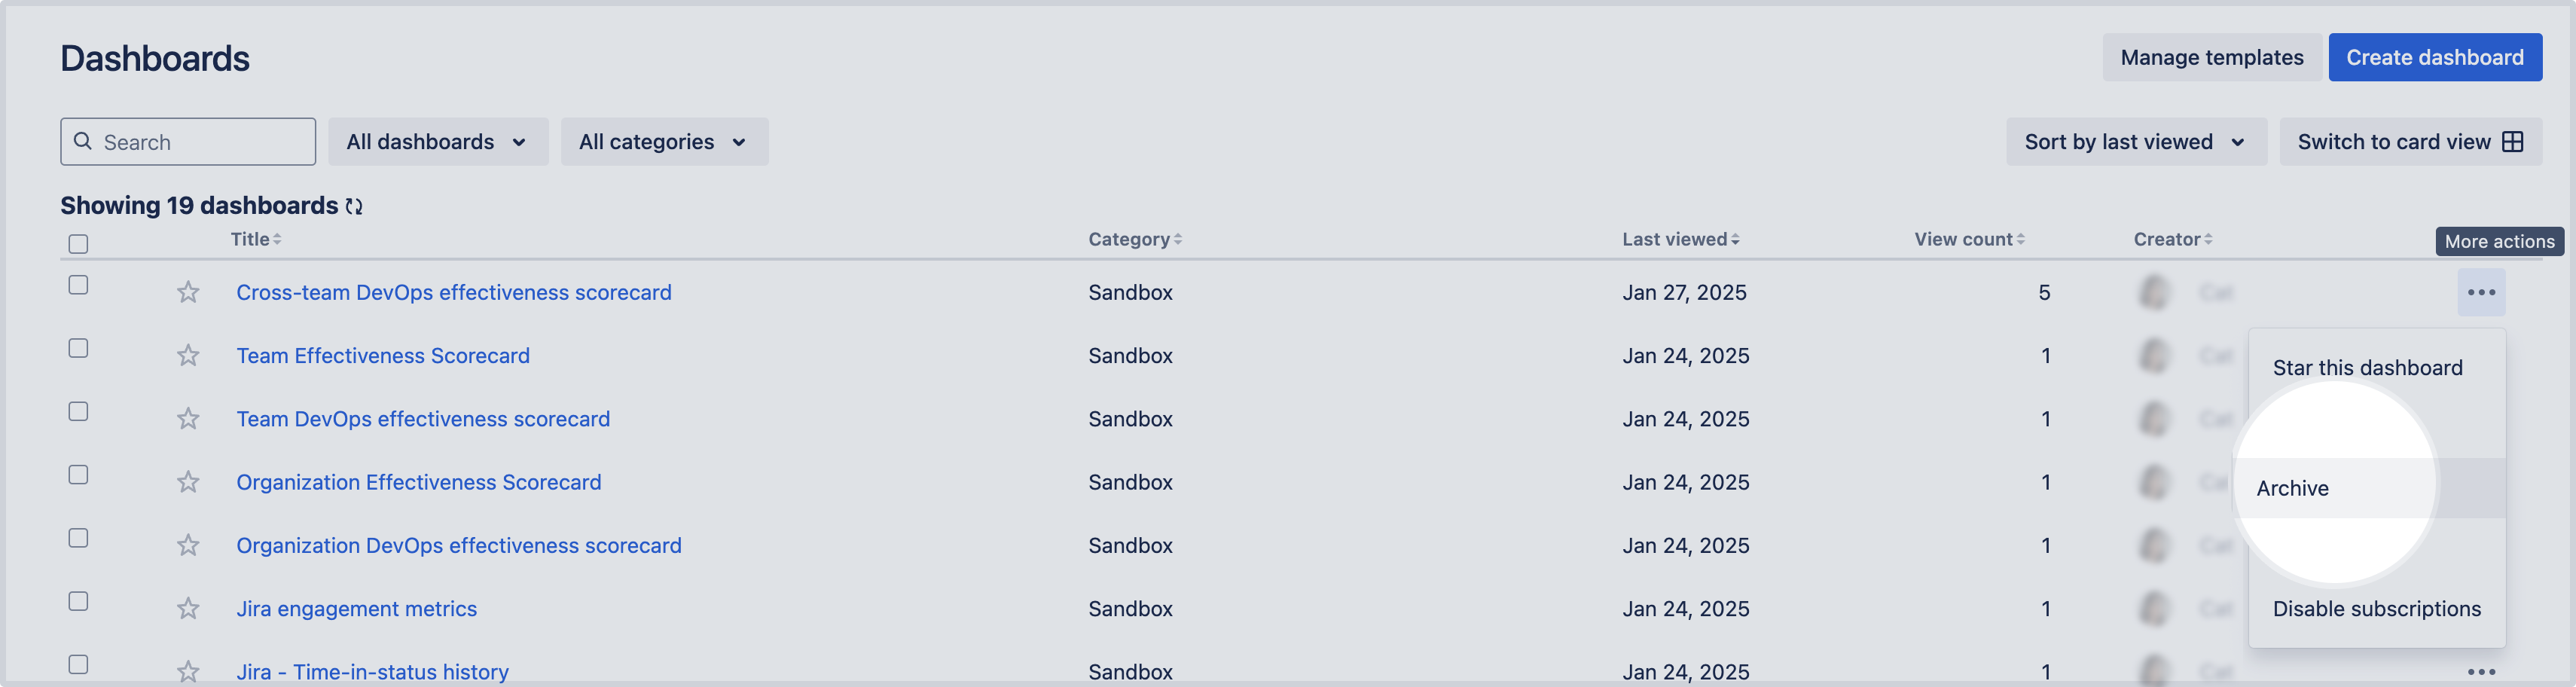Image resolution: width=2576 pixels, height=687 pixels.
Task: Click the Create dashboard button
Action: click(2435, 58)
